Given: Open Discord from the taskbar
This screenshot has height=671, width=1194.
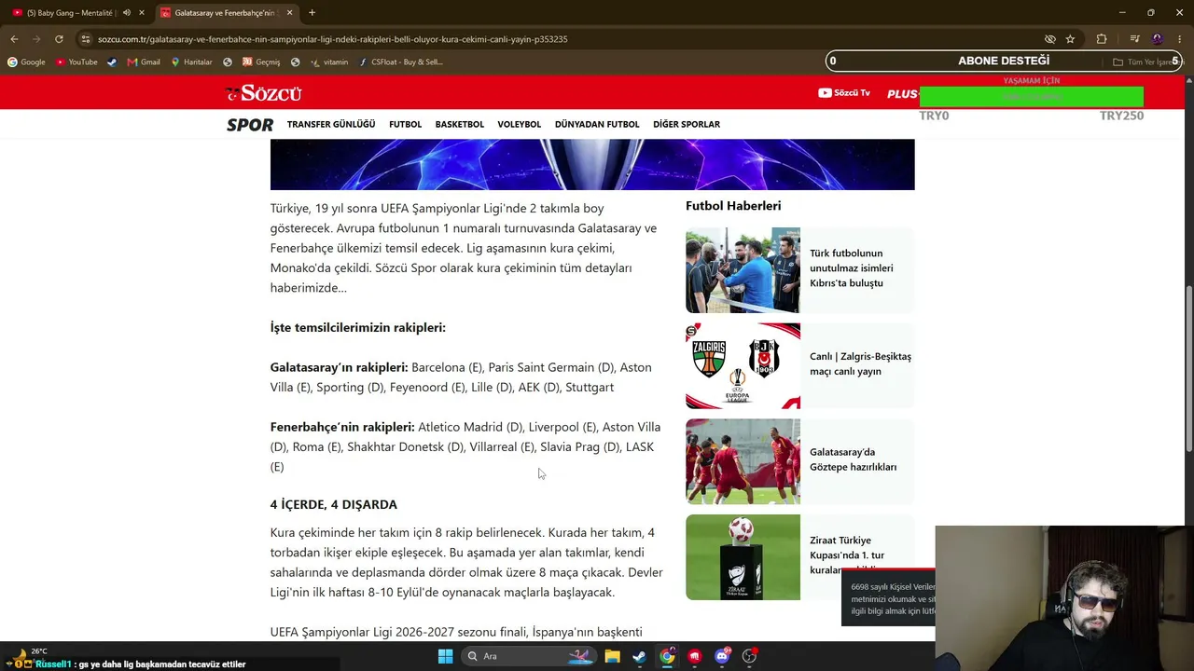Looking at the screenshot, I should 722,656.
